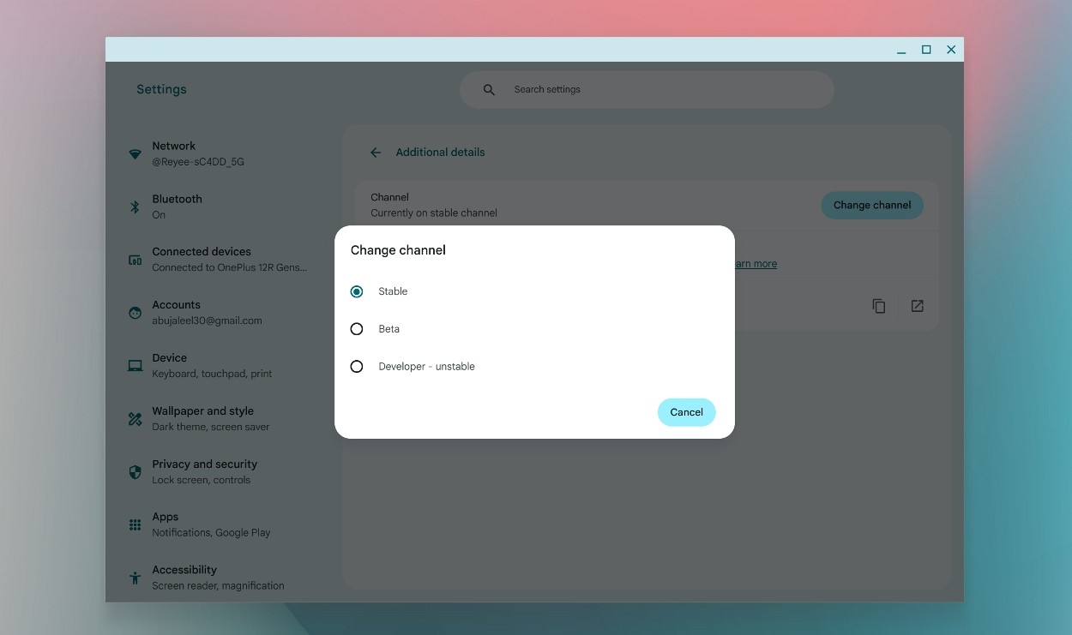Open the Device settings section
The height and width of the screenshot is (635, 1072).
(x=221, y=366)
